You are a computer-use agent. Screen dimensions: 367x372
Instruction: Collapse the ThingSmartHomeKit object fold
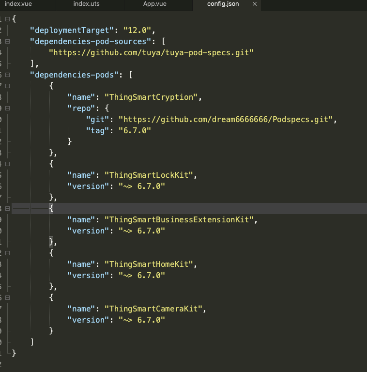[8, 253]
